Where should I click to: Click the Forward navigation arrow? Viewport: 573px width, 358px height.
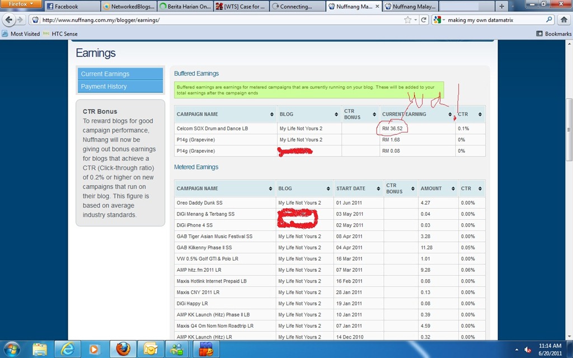point(21,20)
